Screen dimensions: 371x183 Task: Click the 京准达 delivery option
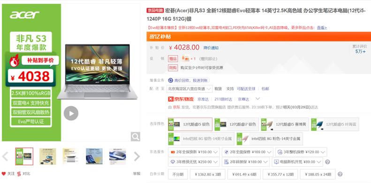pos(203,99)
